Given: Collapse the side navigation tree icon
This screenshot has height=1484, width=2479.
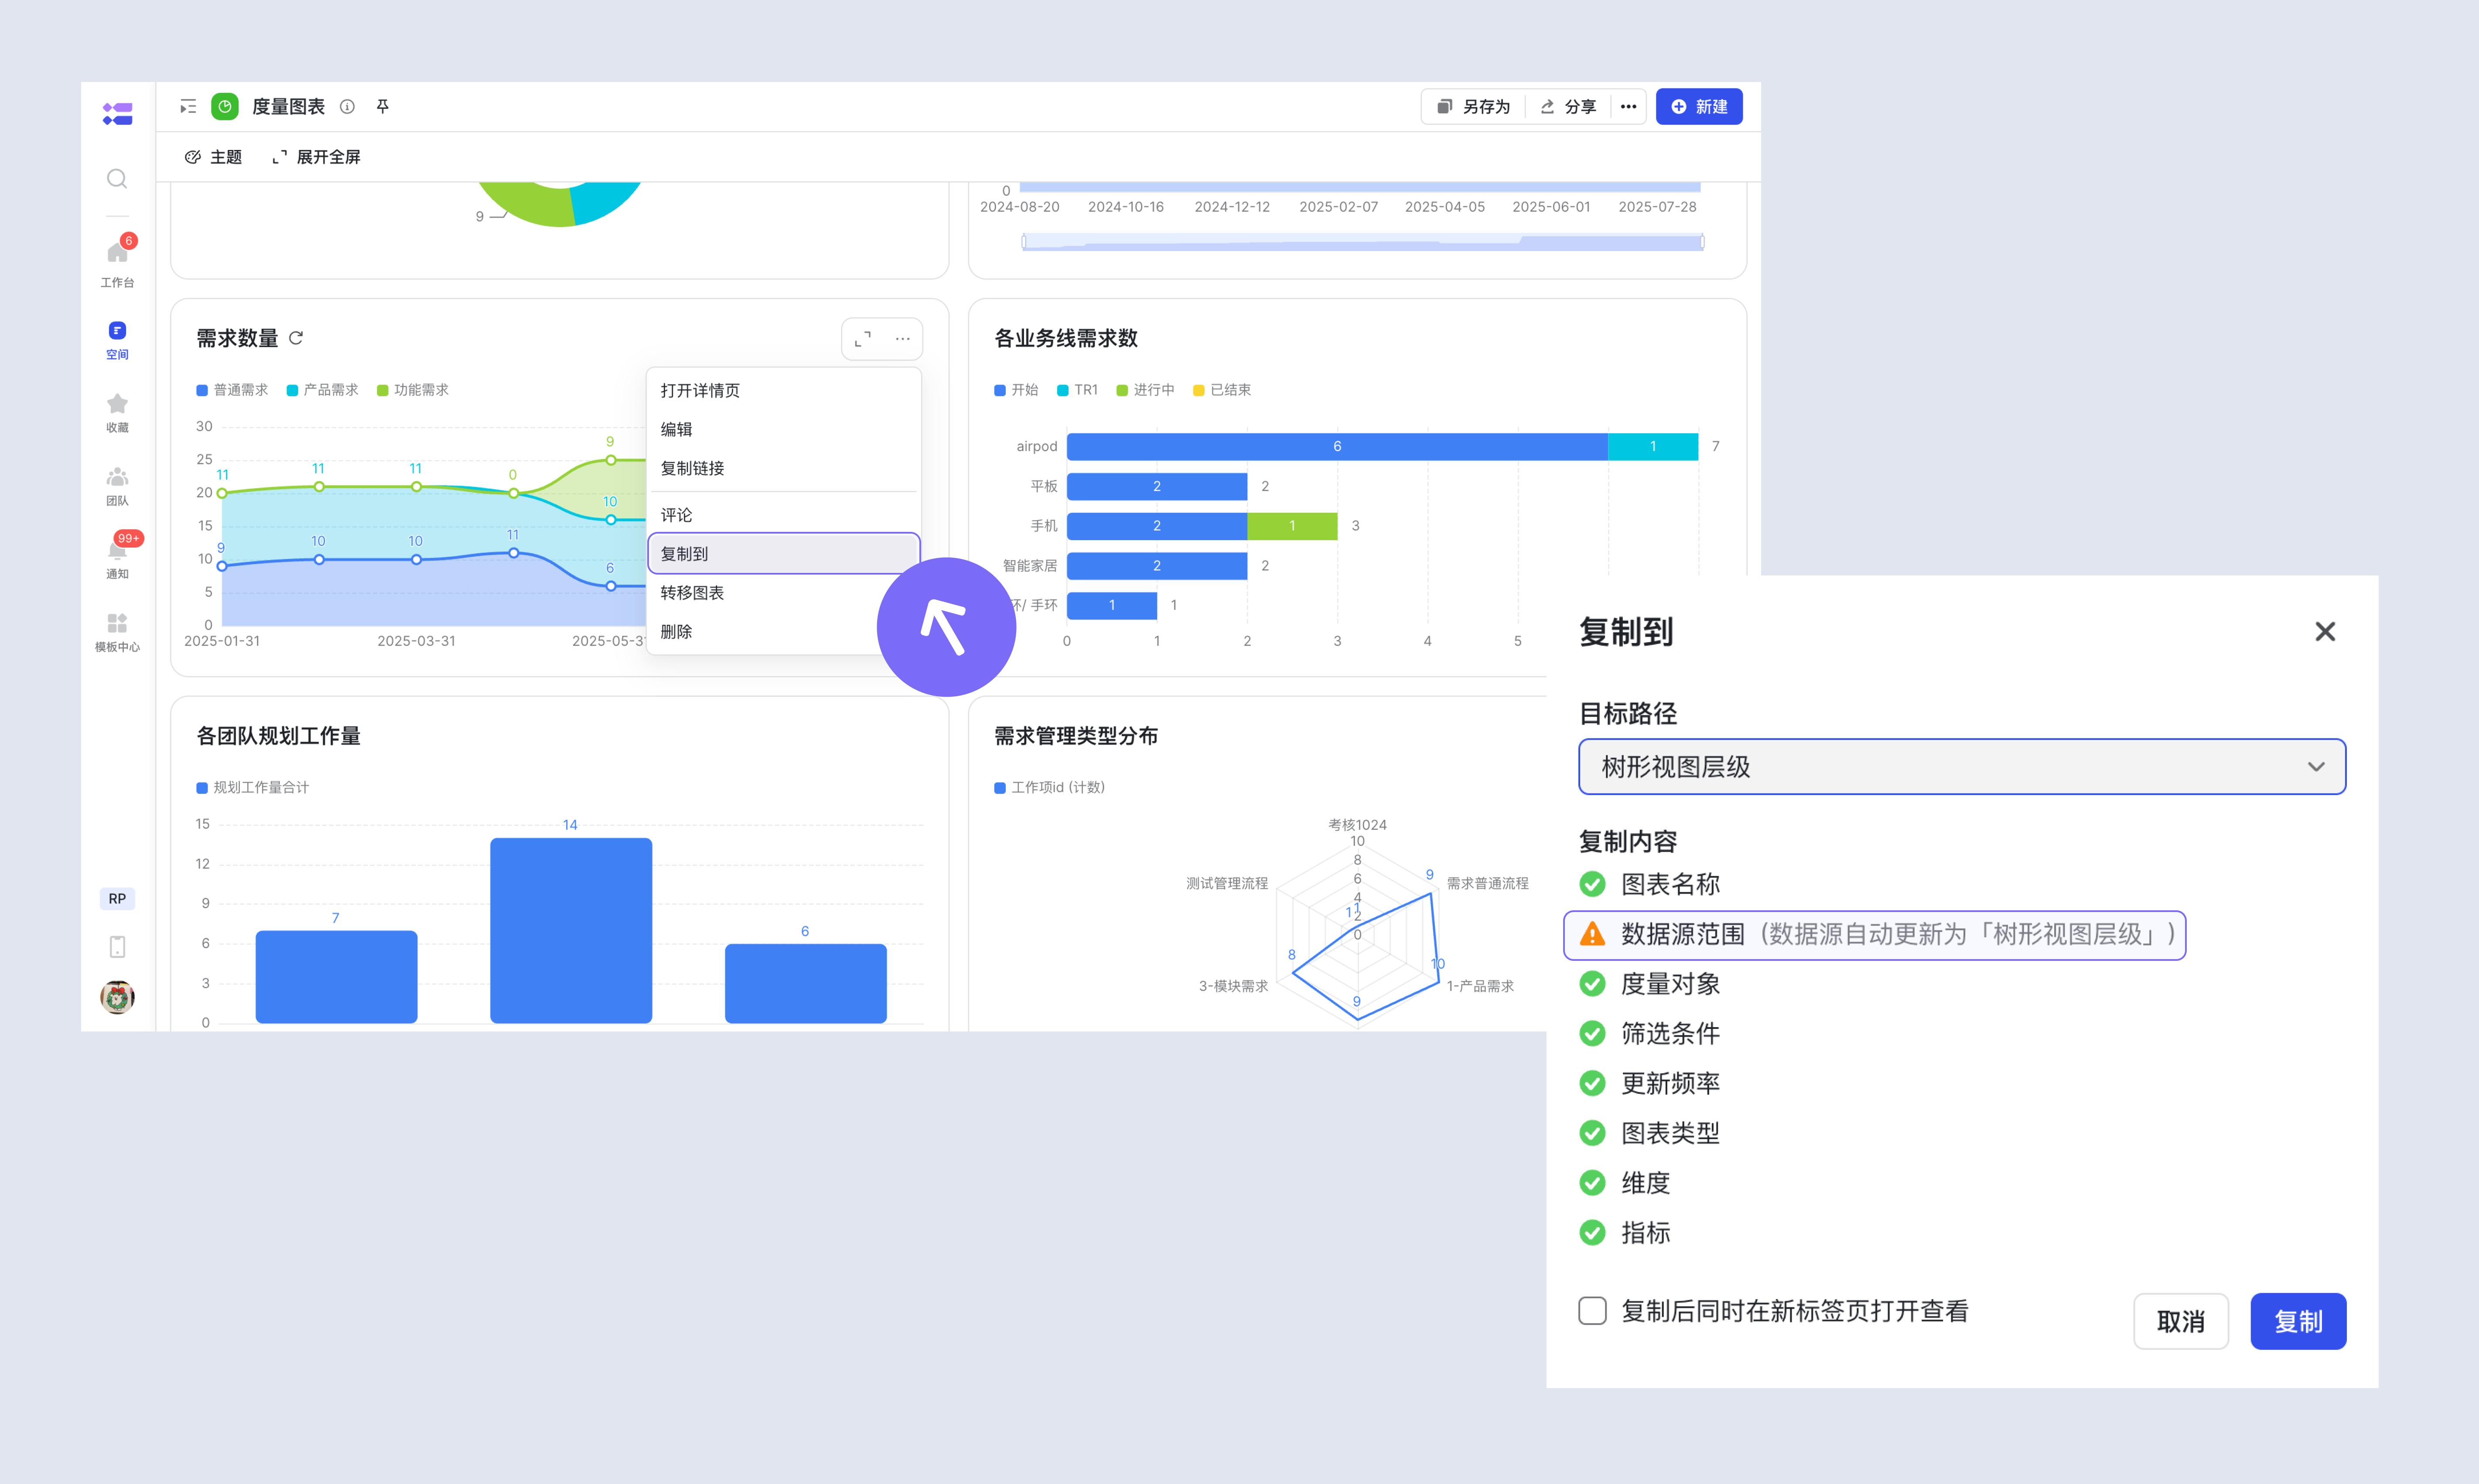Looking at the screenshot, I should 188,106.
